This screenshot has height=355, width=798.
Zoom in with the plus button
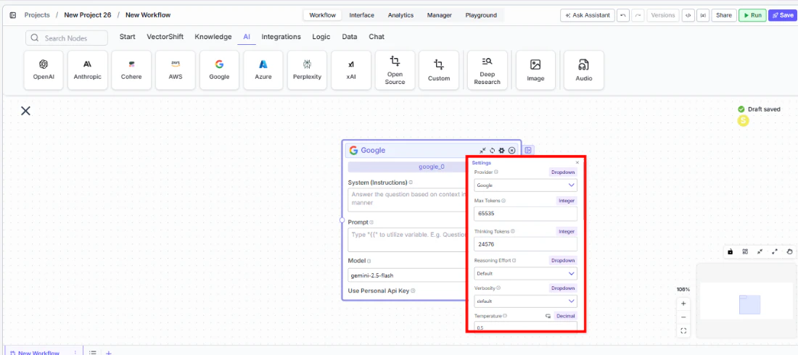[683, 304]
